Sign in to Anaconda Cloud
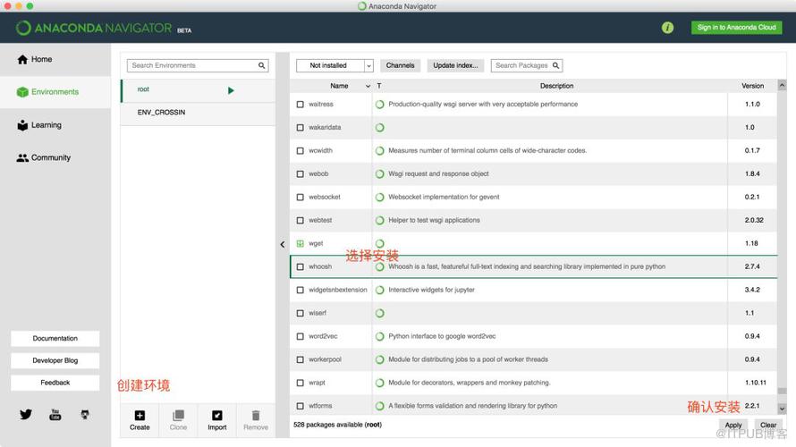The width and height of the screenshot is (796, 447). tap(737, 28)
